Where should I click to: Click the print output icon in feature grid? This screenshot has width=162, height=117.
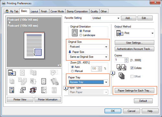pyautogui.click(x=12, y=73)
